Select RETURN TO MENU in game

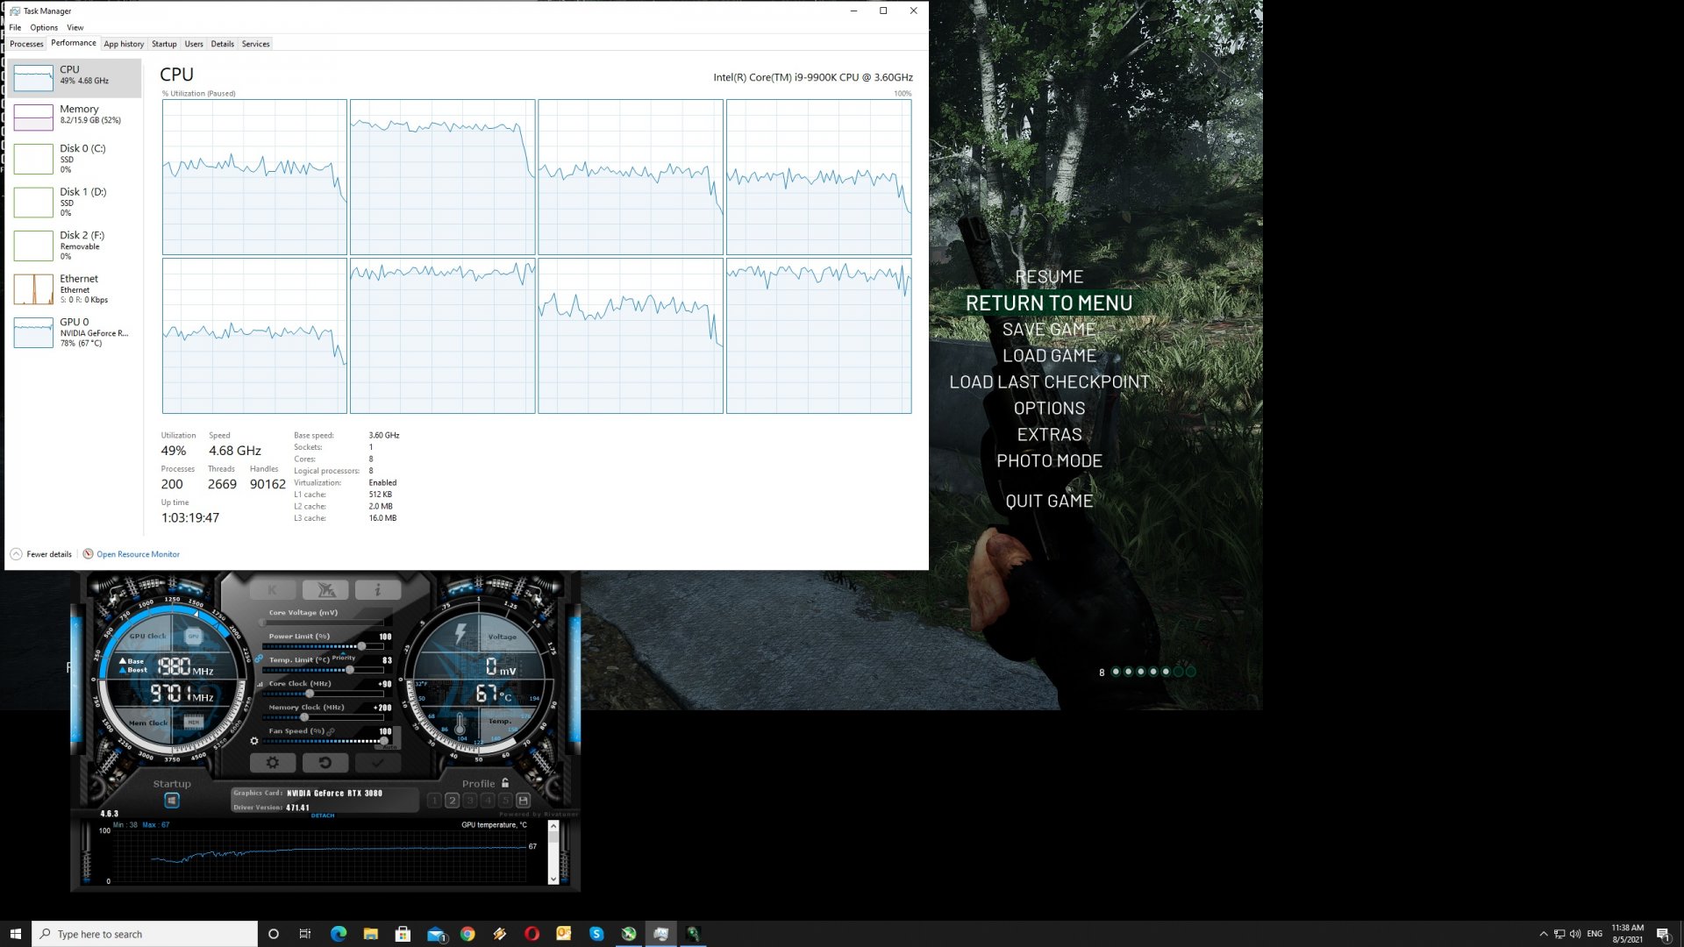click(1049, 303)
